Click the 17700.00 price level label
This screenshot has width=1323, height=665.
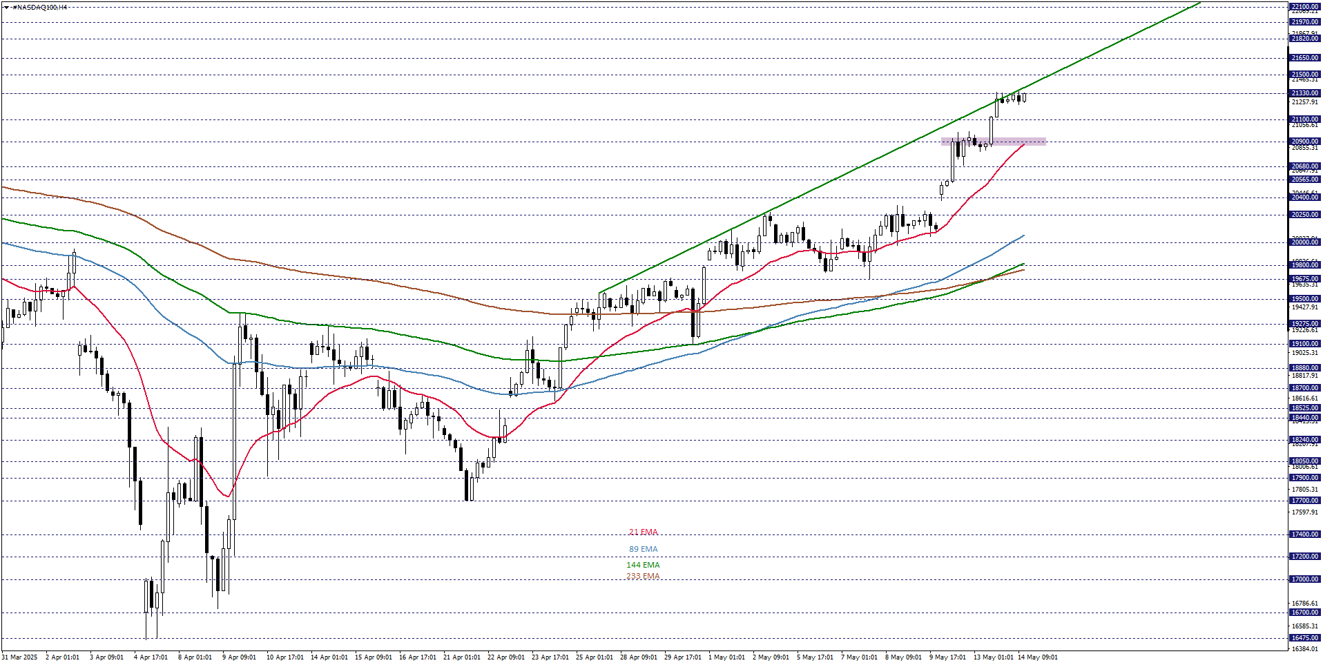[1305, 501]
